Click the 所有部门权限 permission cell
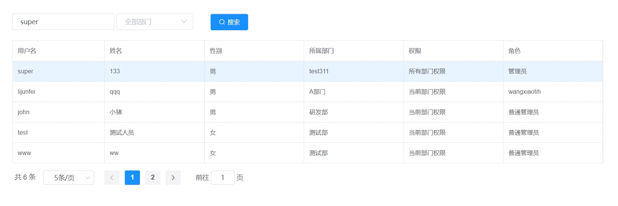This screenshot has width=618, height=206. point(427,71)
